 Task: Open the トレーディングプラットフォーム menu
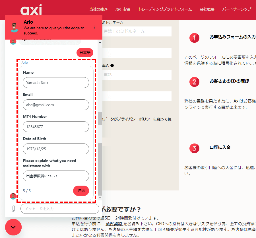coord(165,9)
